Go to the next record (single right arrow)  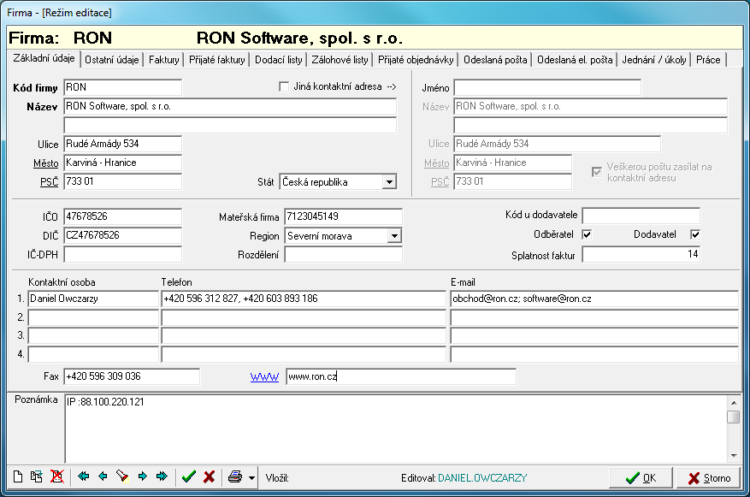point(143,476)
